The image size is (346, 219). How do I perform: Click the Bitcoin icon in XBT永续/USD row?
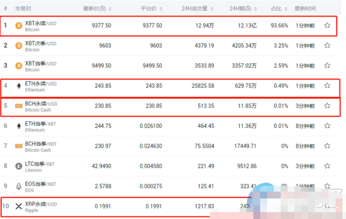pos(19,26)
